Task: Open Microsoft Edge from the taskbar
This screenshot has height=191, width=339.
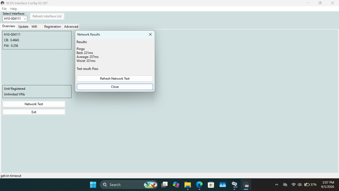Action: pos(199,185)
